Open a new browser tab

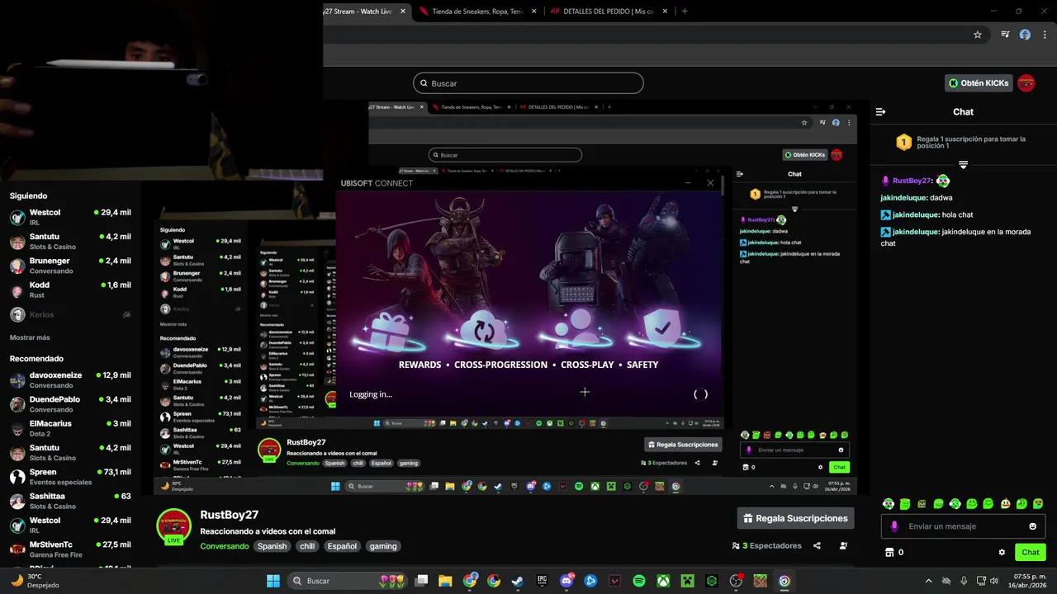tap(685, 12)
